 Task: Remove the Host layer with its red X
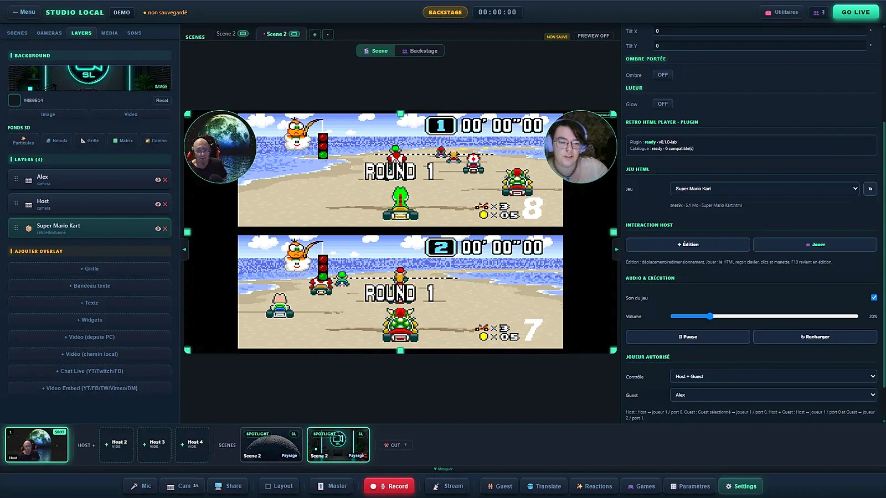click(165, 204)
